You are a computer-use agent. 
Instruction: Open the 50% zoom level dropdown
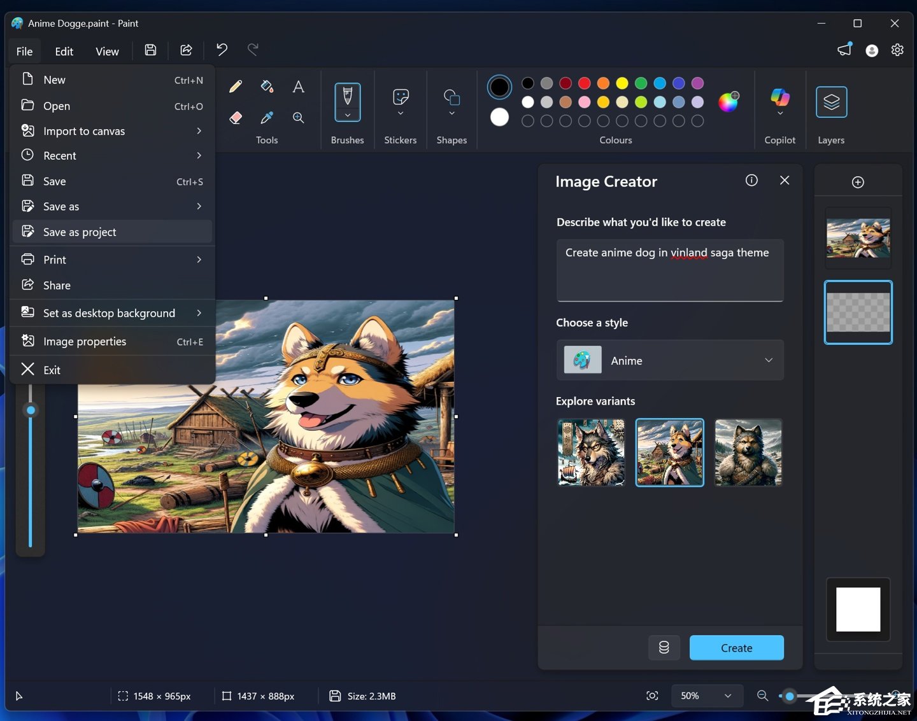[707, 696]
